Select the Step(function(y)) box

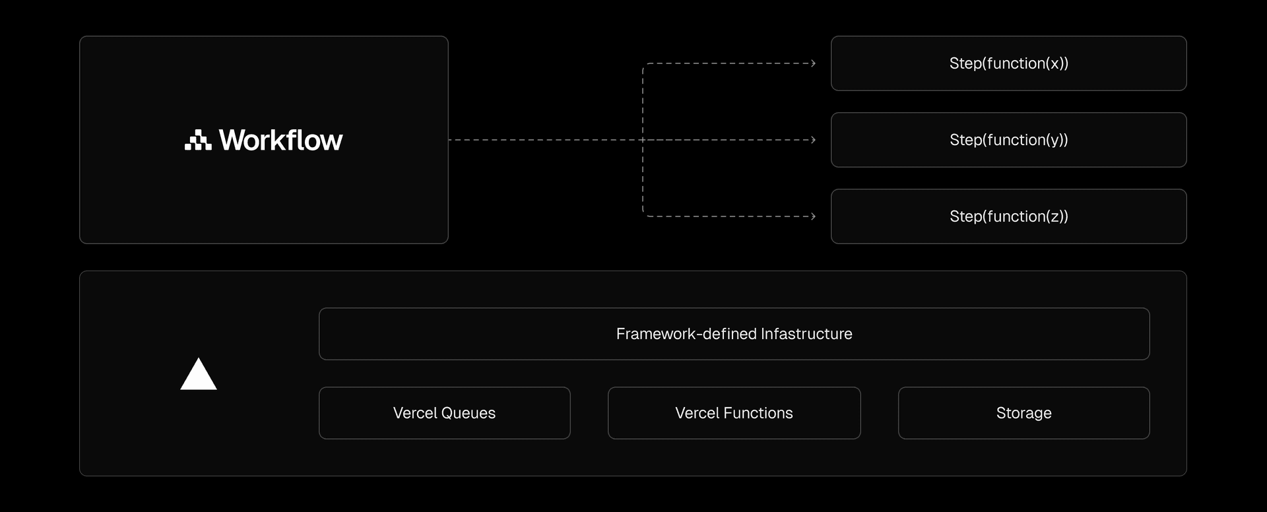pyautogui.click(x=1008, y=140)
